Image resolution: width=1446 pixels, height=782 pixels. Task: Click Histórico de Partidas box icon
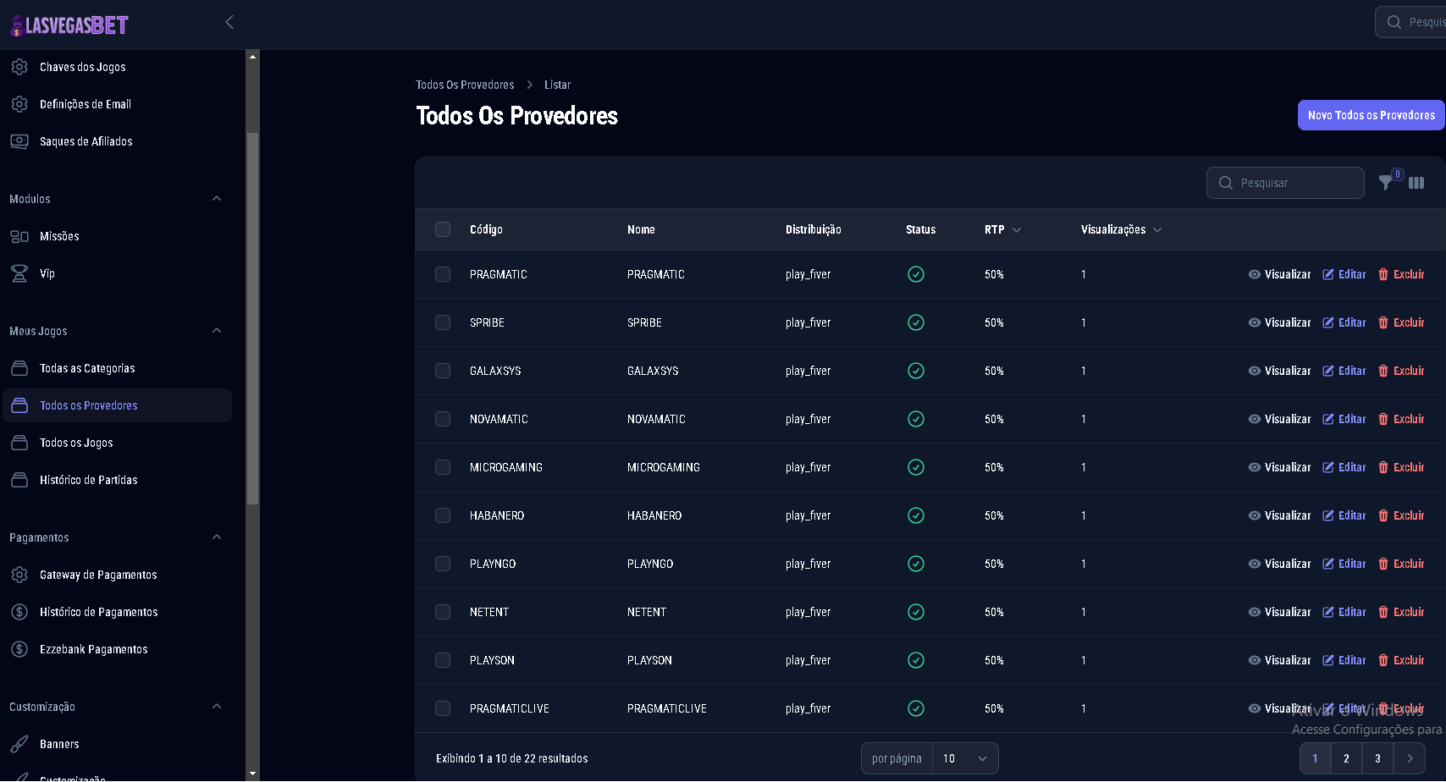click(x=19, y=480)
